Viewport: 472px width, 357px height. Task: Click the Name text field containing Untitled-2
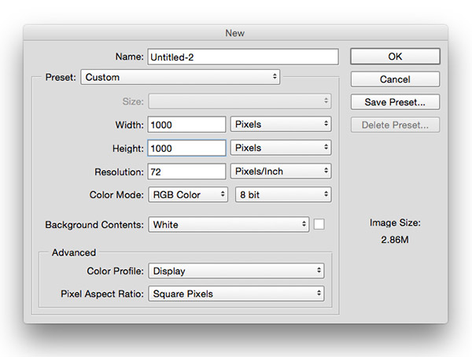tap(242, 57)
